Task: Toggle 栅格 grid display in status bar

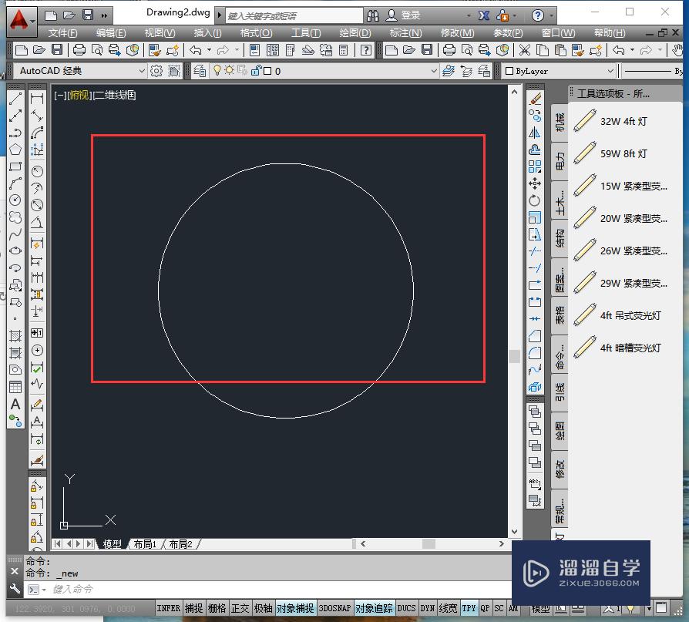Action: 217,608
